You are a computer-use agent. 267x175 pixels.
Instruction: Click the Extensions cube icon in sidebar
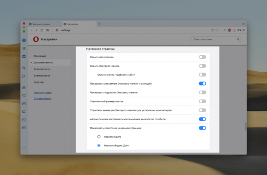click(24, 128)
